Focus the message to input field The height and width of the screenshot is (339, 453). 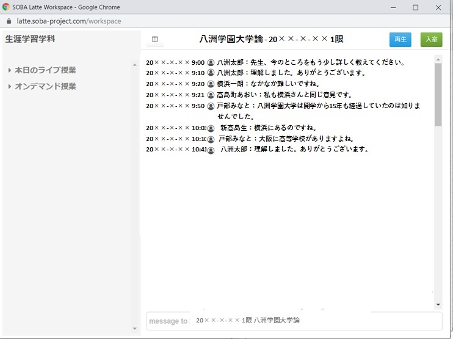click(x=294, y=321)
